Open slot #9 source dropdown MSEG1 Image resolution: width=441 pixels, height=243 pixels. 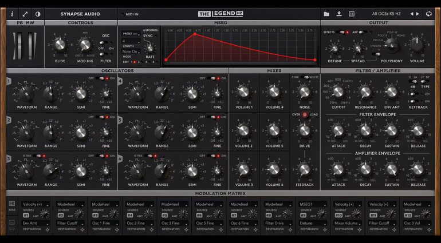click(313, 204)
